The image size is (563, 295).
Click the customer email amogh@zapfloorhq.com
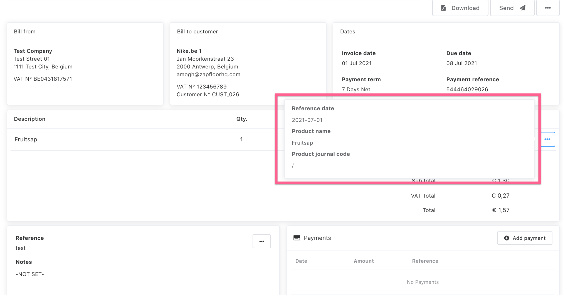[208, 74]
